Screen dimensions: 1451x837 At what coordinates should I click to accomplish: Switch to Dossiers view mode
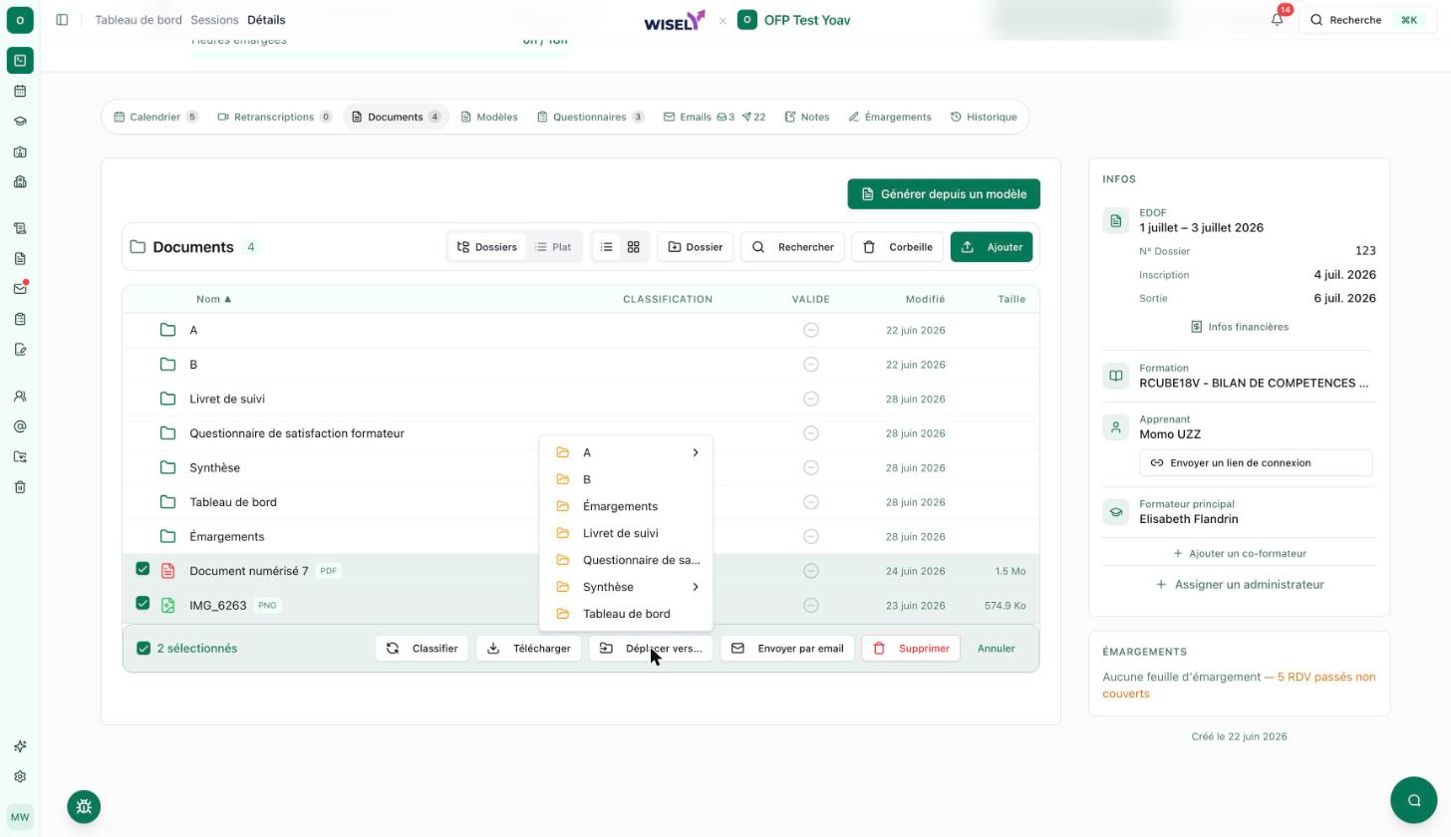pyautogui.click(x=487, y=247)
